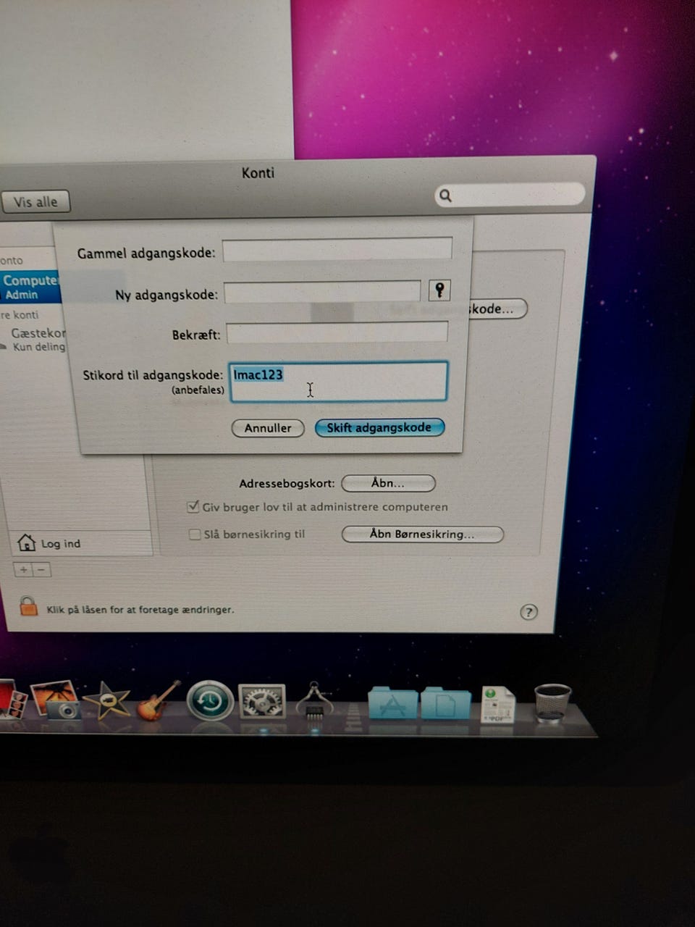Click the partially hidden Skift adgangskode… button
695x927 pixels.
[498, 309]
